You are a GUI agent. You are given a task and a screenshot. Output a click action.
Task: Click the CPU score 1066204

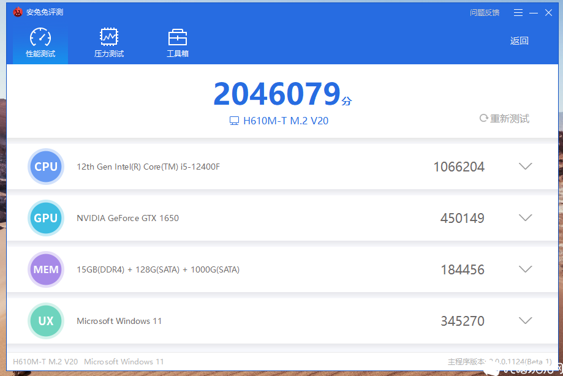459,167
